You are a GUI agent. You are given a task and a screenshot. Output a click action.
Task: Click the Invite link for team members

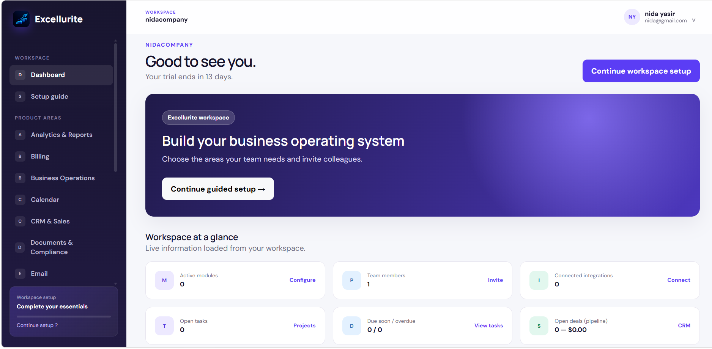point(495,280)
